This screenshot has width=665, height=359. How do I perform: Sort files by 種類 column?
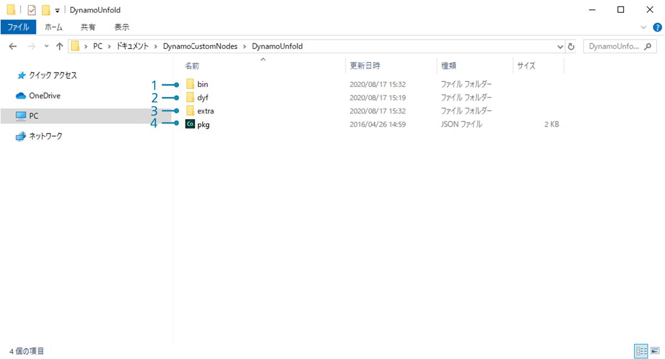click(x=448, y=65)
